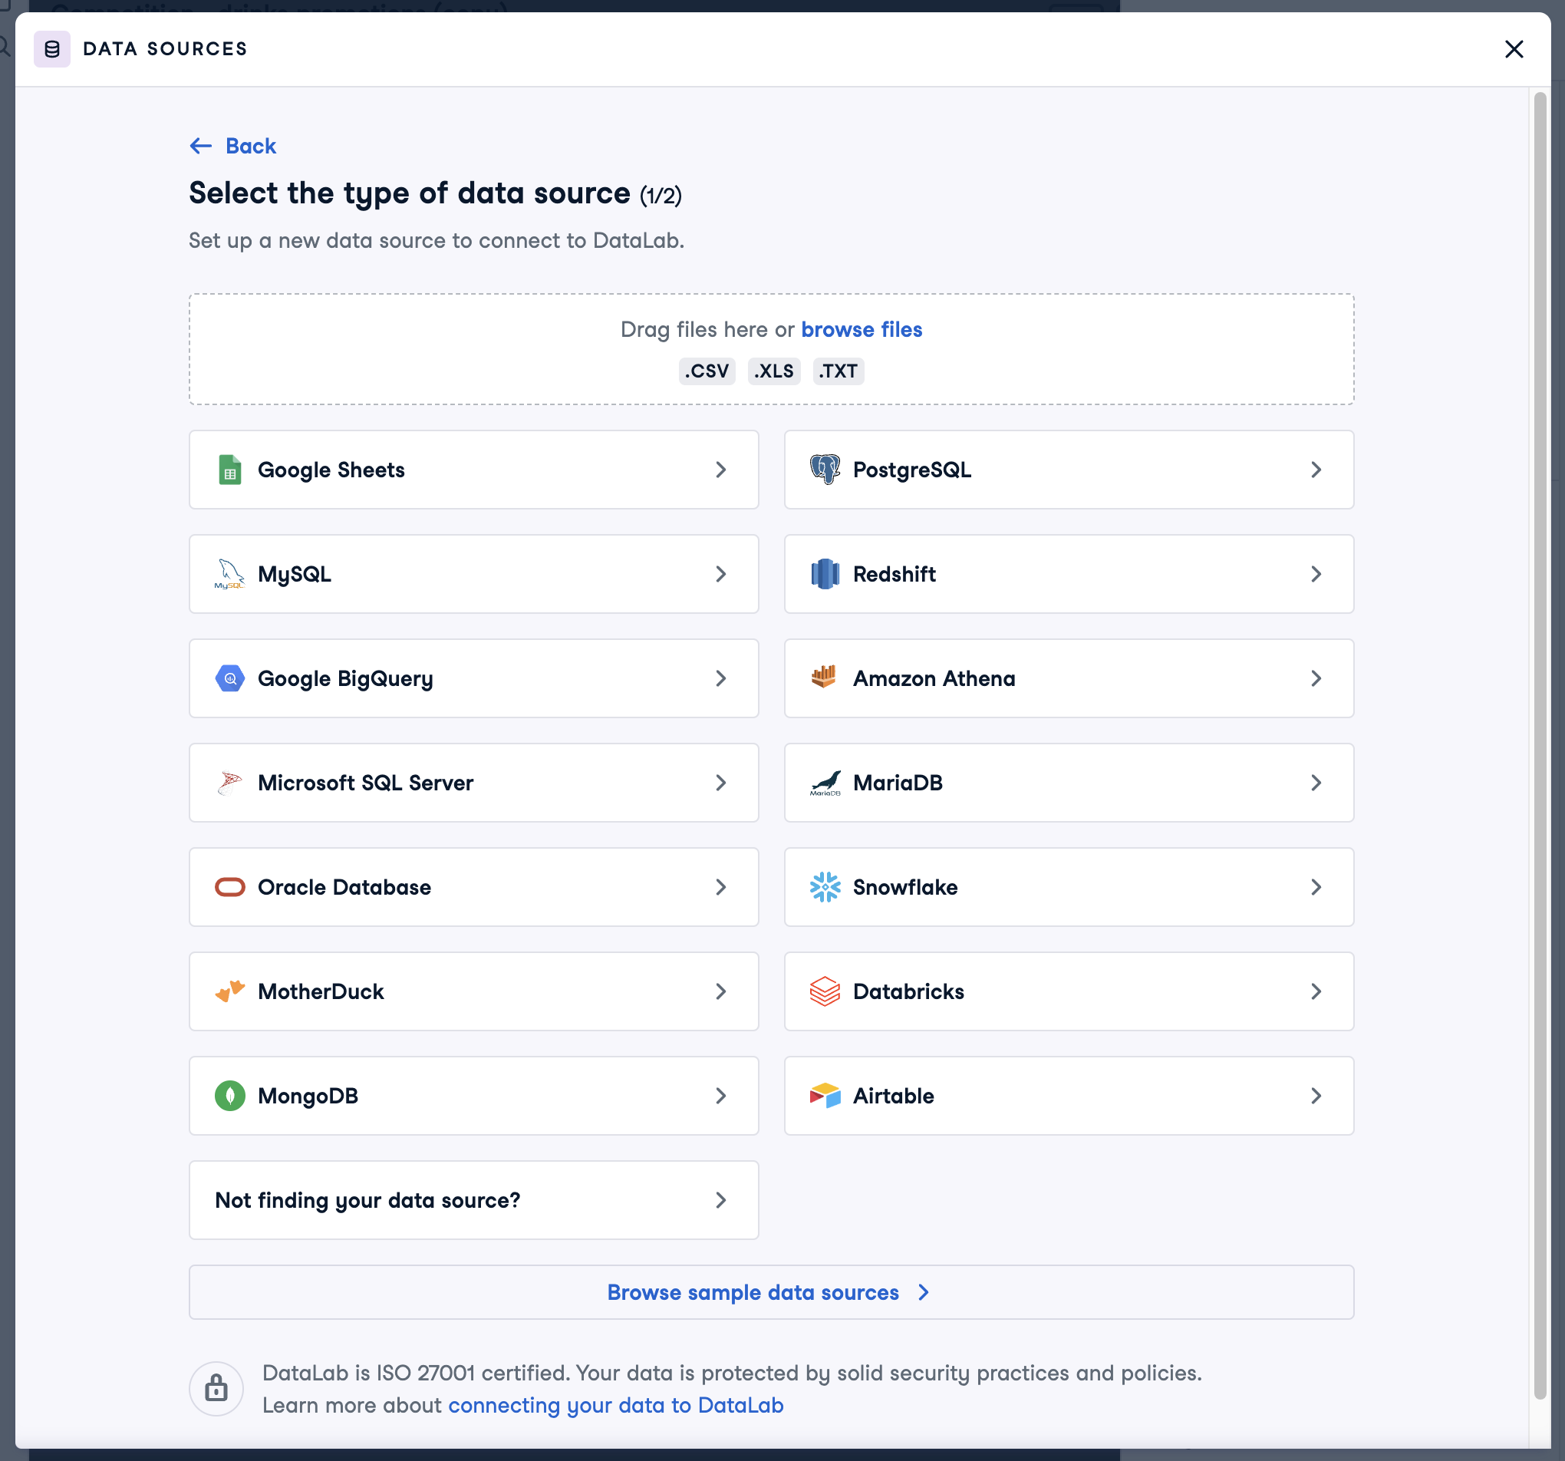The width and height of the screenshot is (1565, 1461).
Task: Select the MongoDB label text
Action: (x=308, y=1097)
